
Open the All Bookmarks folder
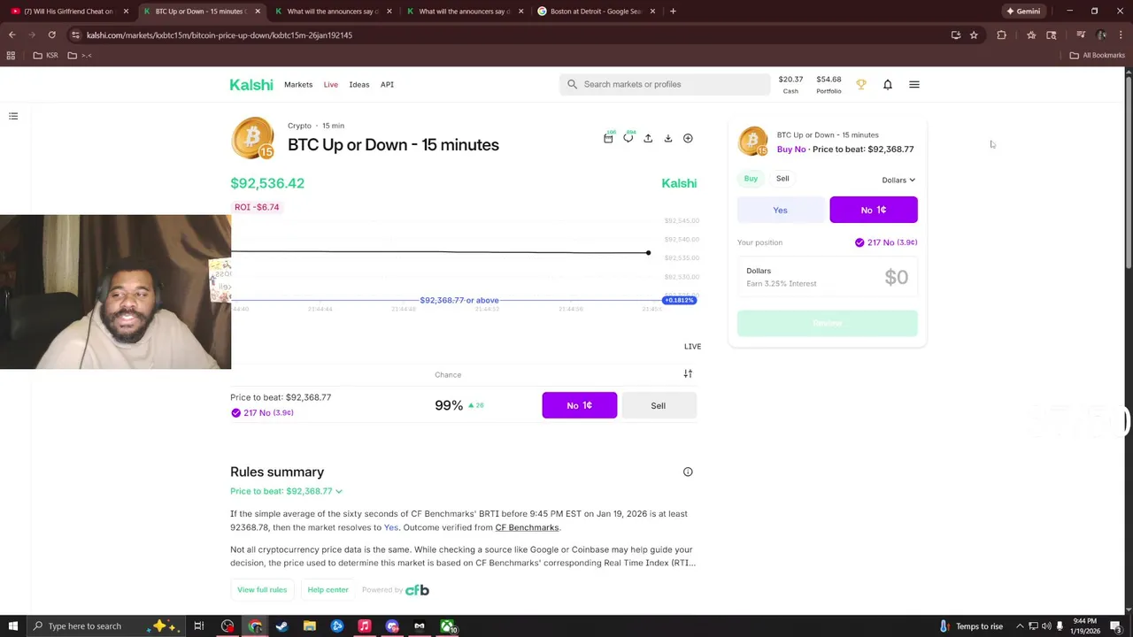(1097, 56)
